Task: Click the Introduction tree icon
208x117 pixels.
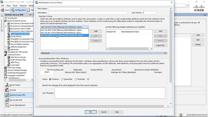Action: [6, 18]
